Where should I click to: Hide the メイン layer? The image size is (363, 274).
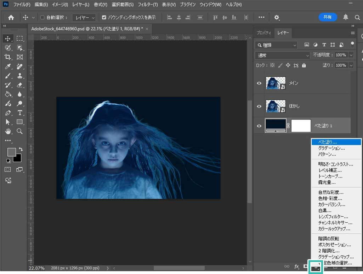pos(259,83)
